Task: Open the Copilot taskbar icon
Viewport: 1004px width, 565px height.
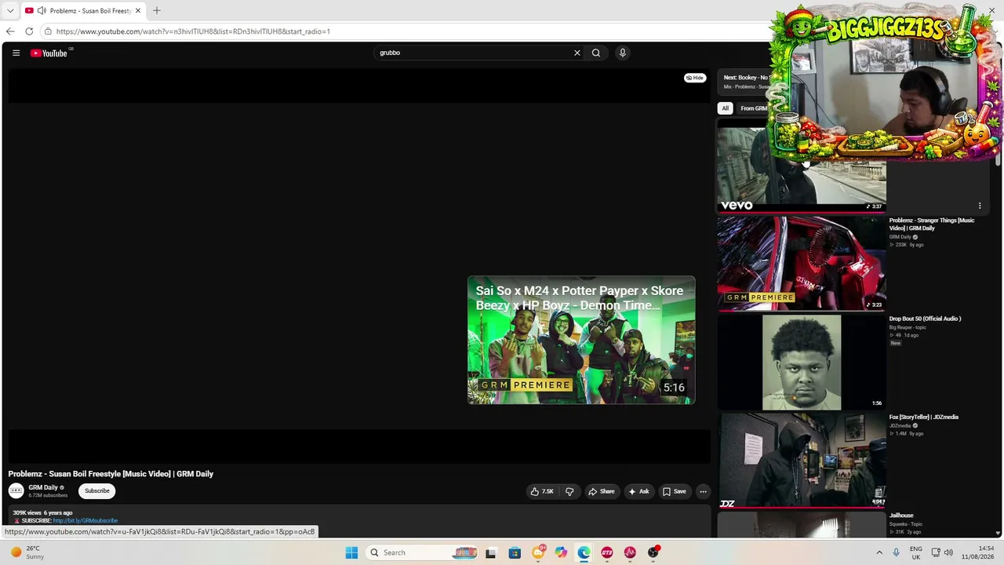Action: [561, 552]
